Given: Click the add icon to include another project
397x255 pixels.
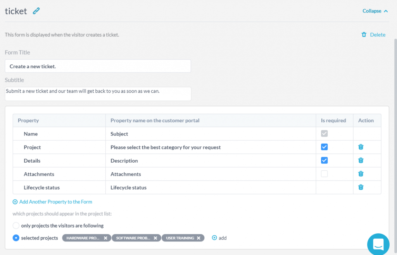Looking at the screenshot, I should [x=214, y=238].
